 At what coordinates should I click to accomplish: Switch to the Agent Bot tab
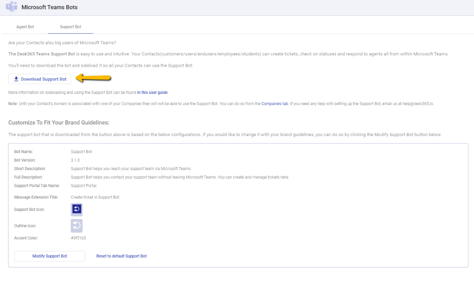[x=25, y=27]
